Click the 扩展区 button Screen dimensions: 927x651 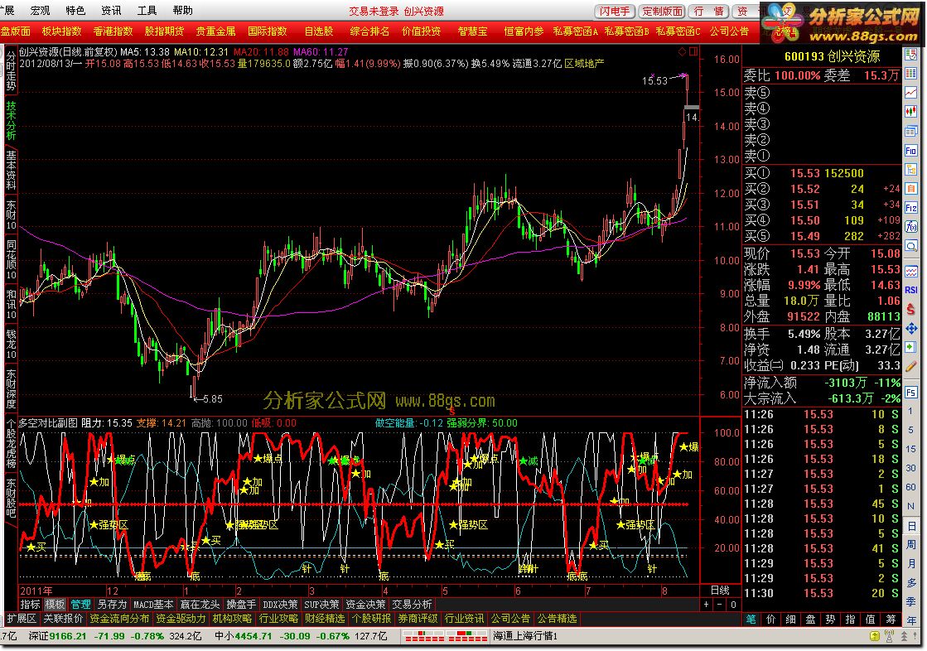[x=22, y=619]
